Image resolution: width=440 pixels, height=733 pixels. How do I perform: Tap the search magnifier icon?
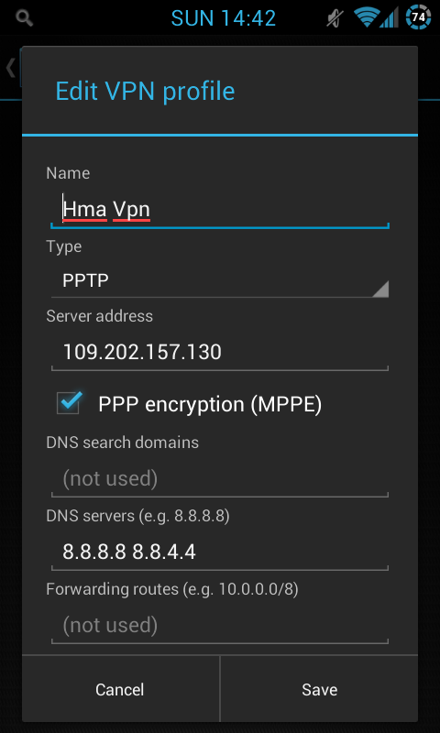pyautogui.click(x=25, y=17)
